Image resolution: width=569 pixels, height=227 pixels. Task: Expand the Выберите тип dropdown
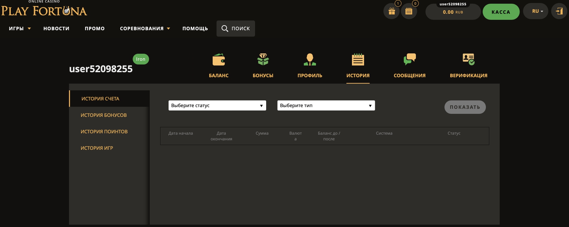(x=326, y=105)
